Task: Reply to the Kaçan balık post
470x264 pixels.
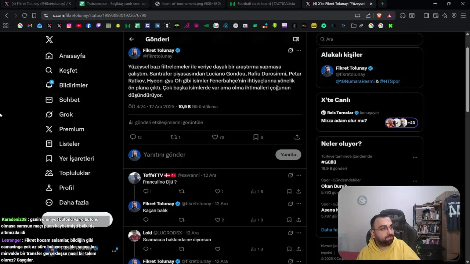Action: [146, 220]
